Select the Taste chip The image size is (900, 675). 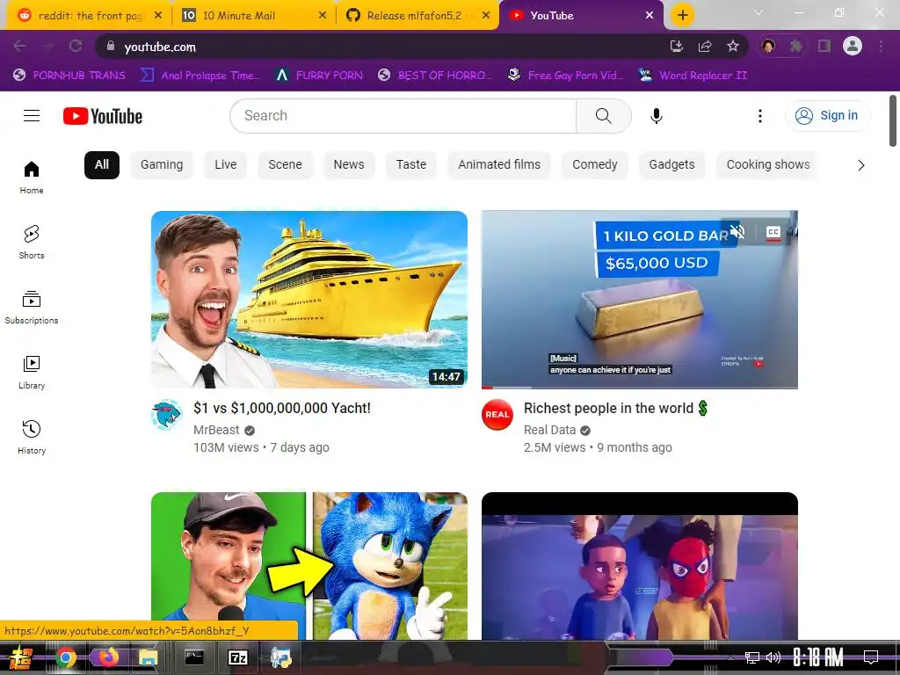pyautogui.click(x=411, y=165)
